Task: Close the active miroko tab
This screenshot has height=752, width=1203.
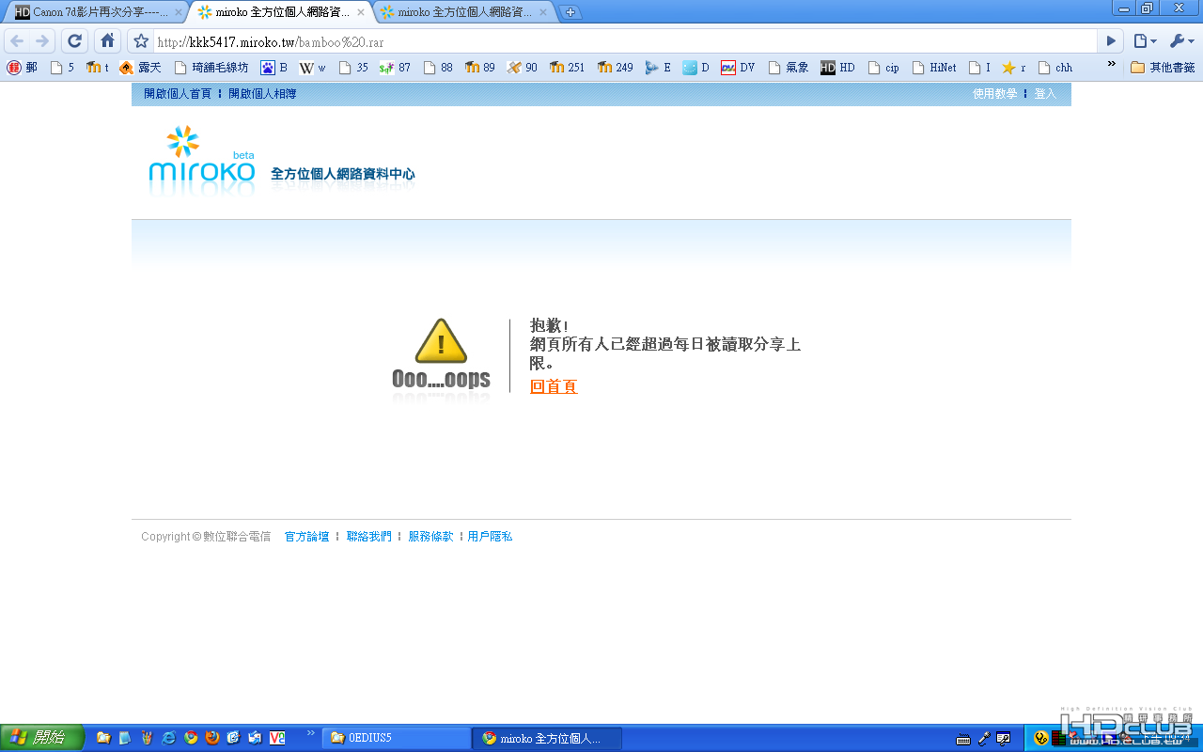Action: point(361,12)
